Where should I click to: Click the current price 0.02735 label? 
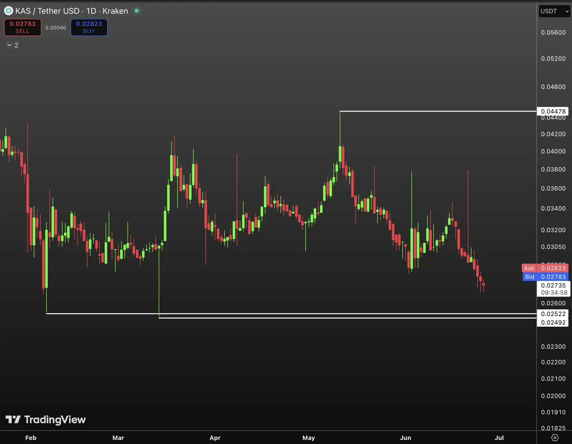tap(553, 285)
